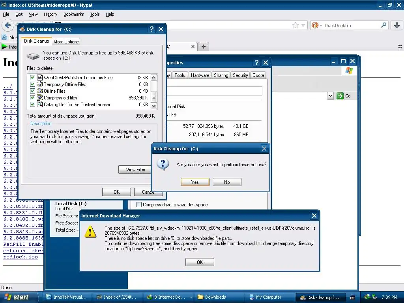Uncheck Offline Files checkbox
The image size is (404, 303).
tap(32, 91)
